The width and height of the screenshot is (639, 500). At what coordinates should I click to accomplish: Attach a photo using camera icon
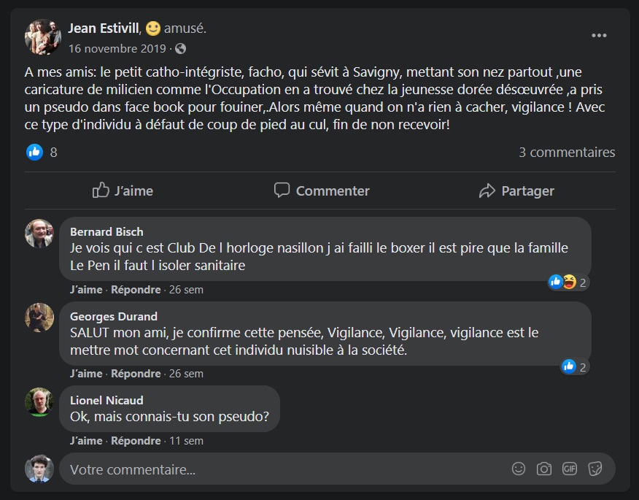[x=544, y=469]
